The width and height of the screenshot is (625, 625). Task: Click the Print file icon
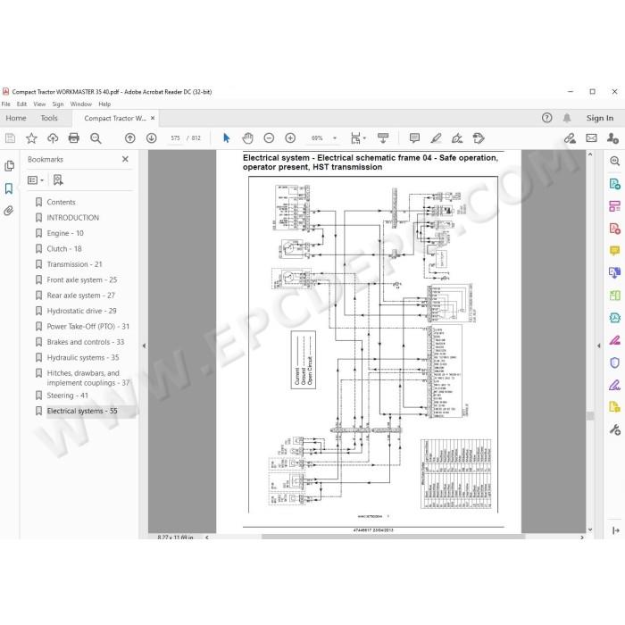pyautogui.click(x=74, y=138)
